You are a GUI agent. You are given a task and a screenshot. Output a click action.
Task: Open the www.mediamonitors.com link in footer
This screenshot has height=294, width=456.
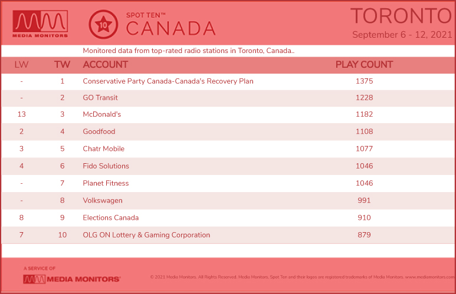[430, 277]
